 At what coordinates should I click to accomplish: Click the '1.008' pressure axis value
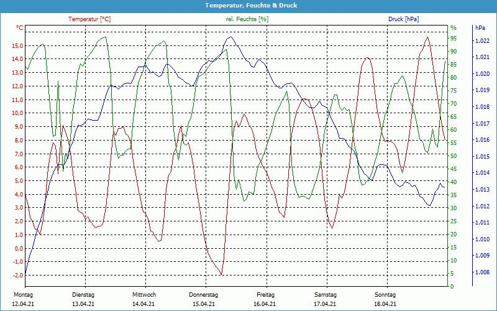(483, 272)
